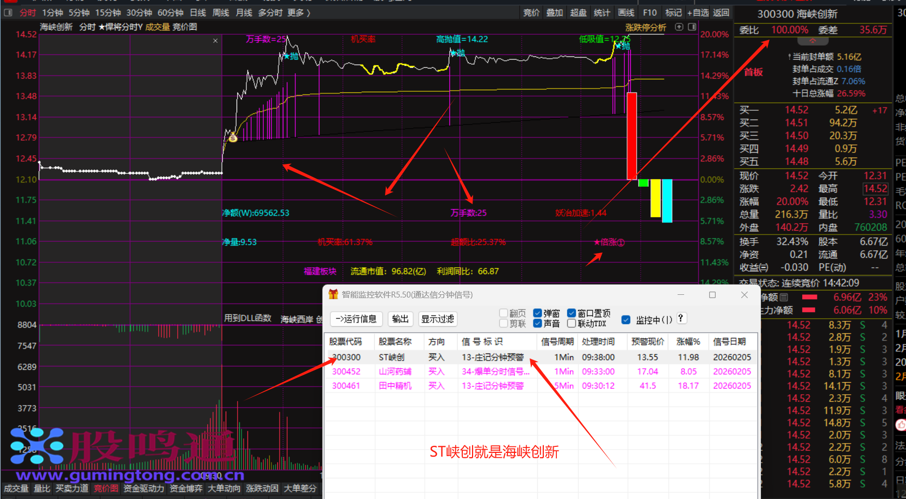Click the gift icon in monitor window title
Screen dimensions: 906x499
[333, 294]
